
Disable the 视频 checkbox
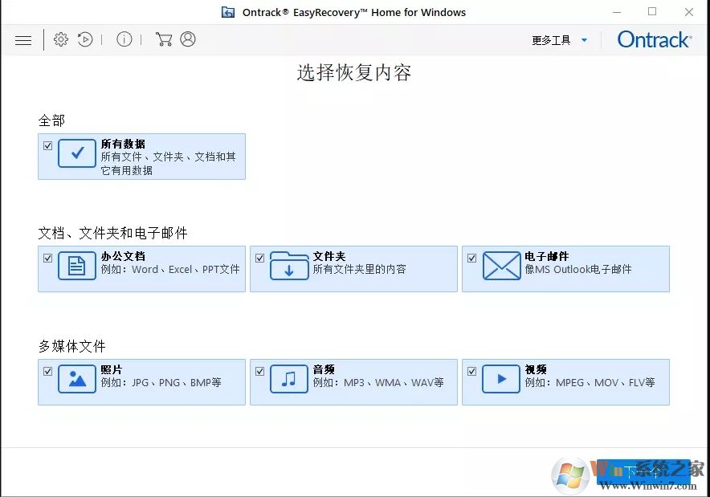coord(471,371)
